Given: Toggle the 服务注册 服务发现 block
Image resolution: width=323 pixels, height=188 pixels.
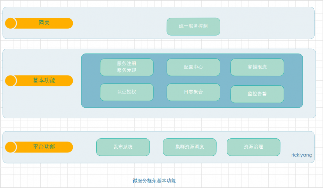Looking at the screenshot, I should [x=127, y=67].
